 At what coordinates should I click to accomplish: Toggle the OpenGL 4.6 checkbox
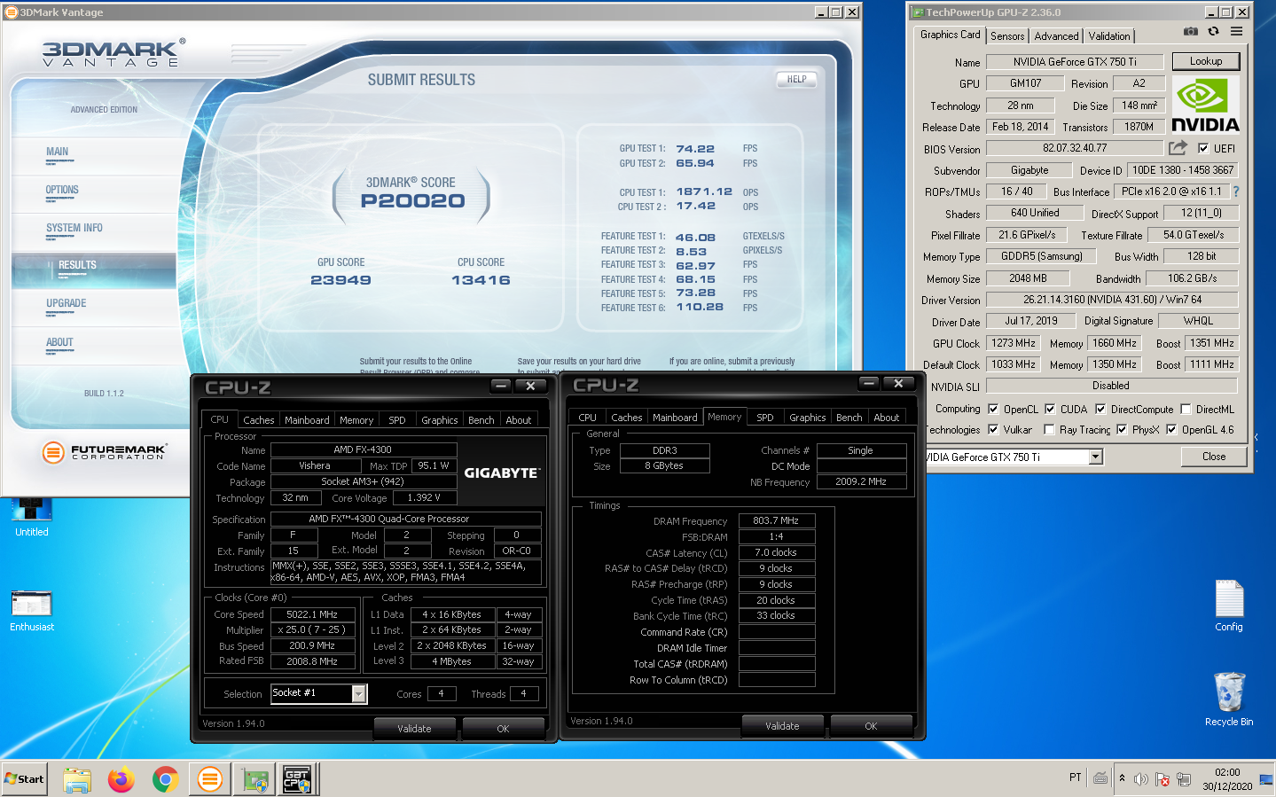(1171, 429)
